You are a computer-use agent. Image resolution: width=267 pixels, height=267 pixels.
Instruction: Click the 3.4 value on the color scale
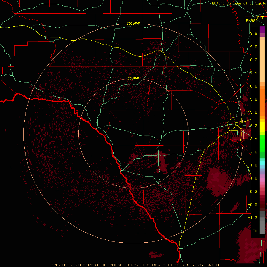click(254, 139)
